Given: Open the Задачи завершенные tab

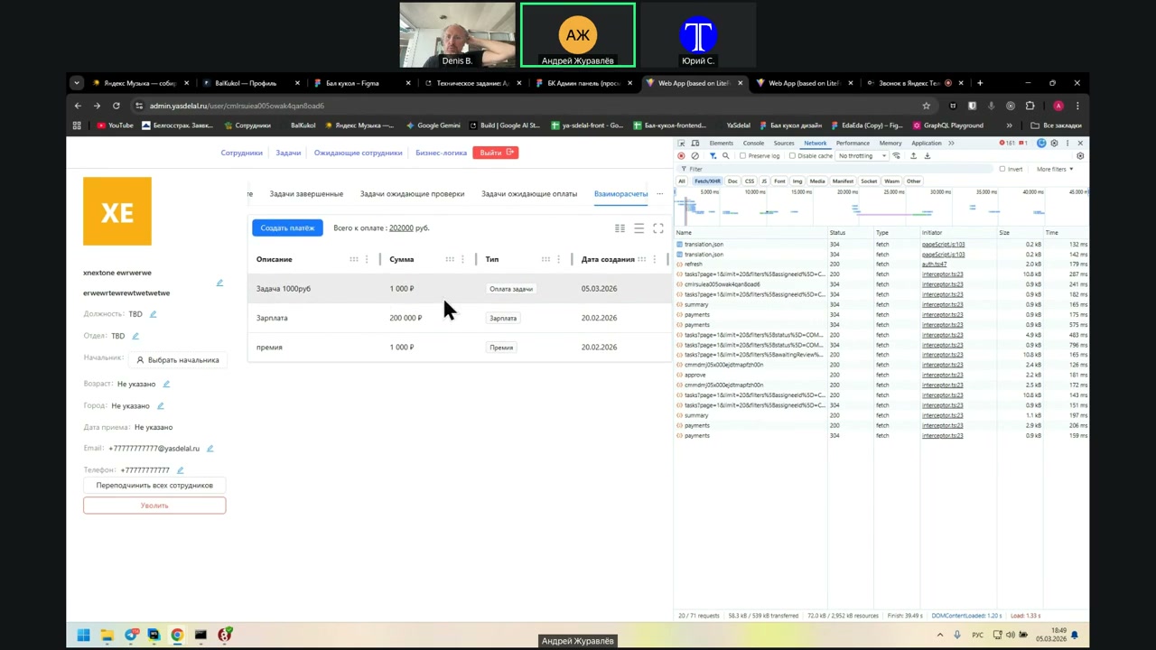Looking at the screenshot, I should [306, 194].
